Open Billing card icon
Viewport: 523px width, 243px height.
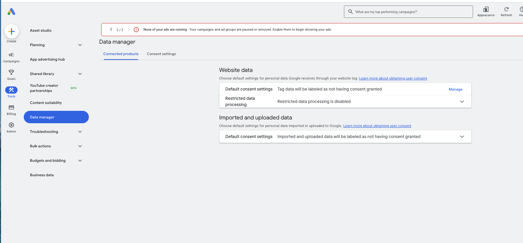(11, 107)
